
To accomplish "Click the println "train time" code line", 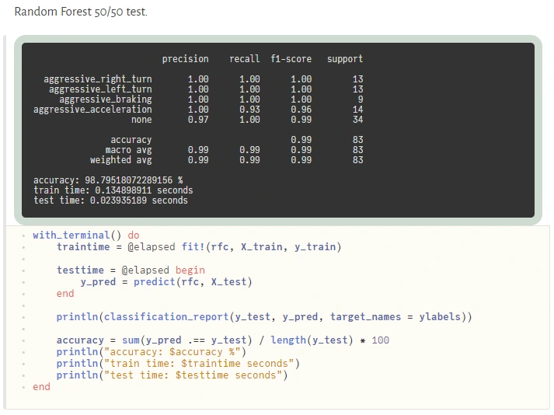I will (x=178, y=364).
